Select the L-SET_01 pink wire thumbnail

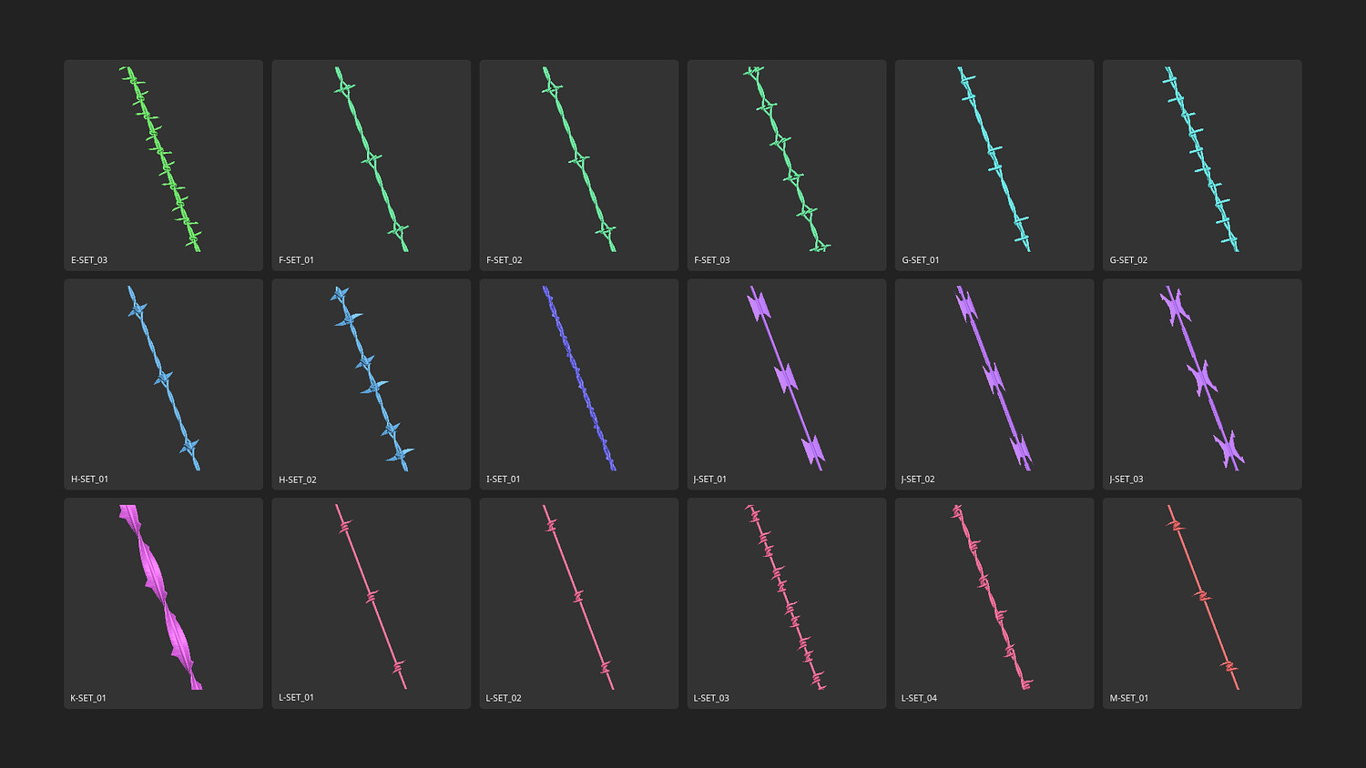pyautogui.click(x=371, y=603)
